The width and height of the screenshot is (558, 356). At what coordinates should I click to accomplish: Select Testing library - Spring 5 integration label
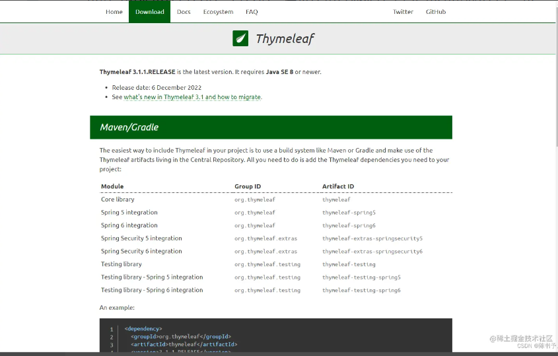[152, 277]
